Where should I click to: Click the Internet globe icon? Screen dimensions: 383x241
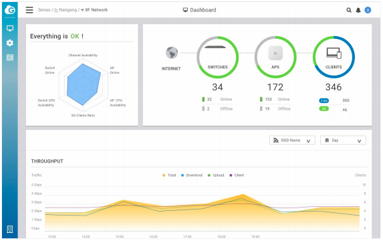172,53
